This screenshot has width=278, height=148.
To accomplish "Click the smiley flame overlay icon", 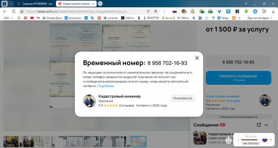I will pos(228,140).
